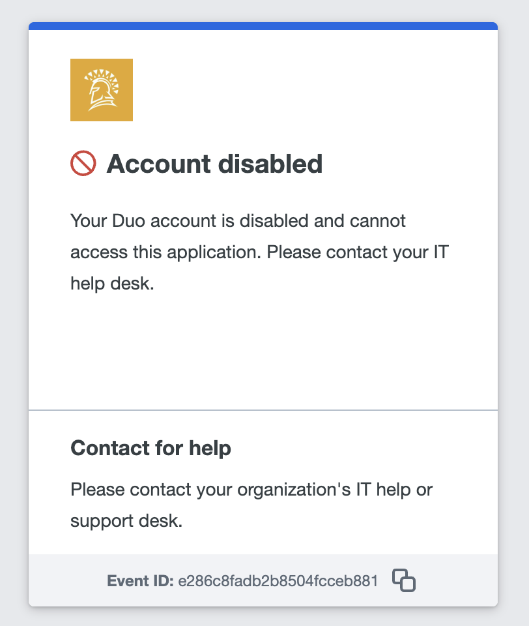Click the event ID value e286c8fadb2b8504fcceb881

pos(278,581)
